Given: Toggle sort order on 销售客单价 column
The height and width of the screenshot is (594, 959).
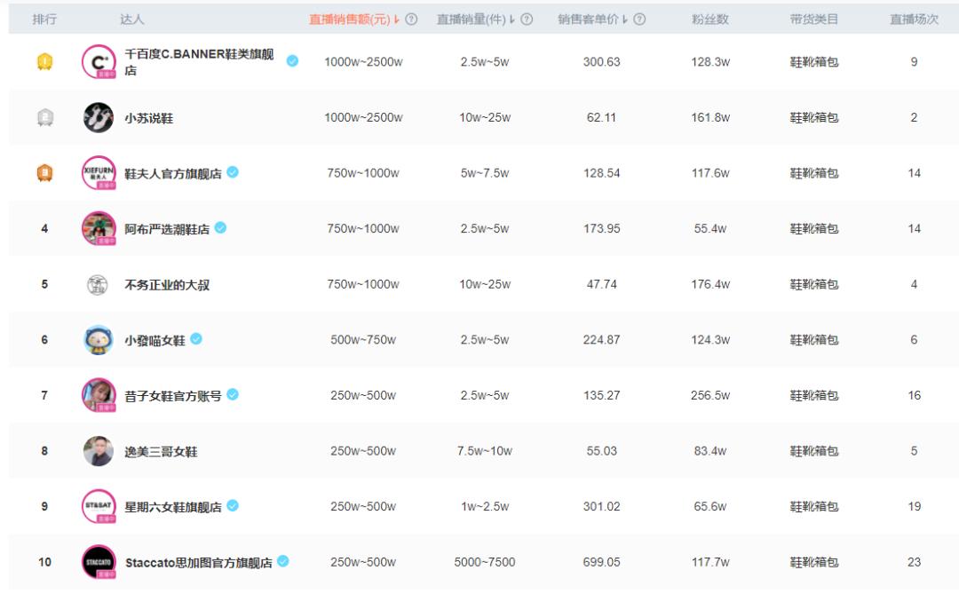Looking at the screenshot, I should click(625, 17).
